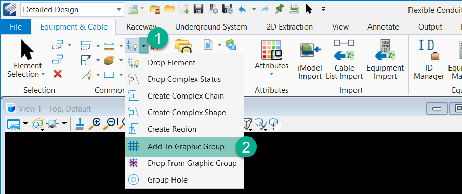Select Create Complex Chain from menu
Image resolution: width=462 pixels, height=194 pixels.
(x=184, y=96)
